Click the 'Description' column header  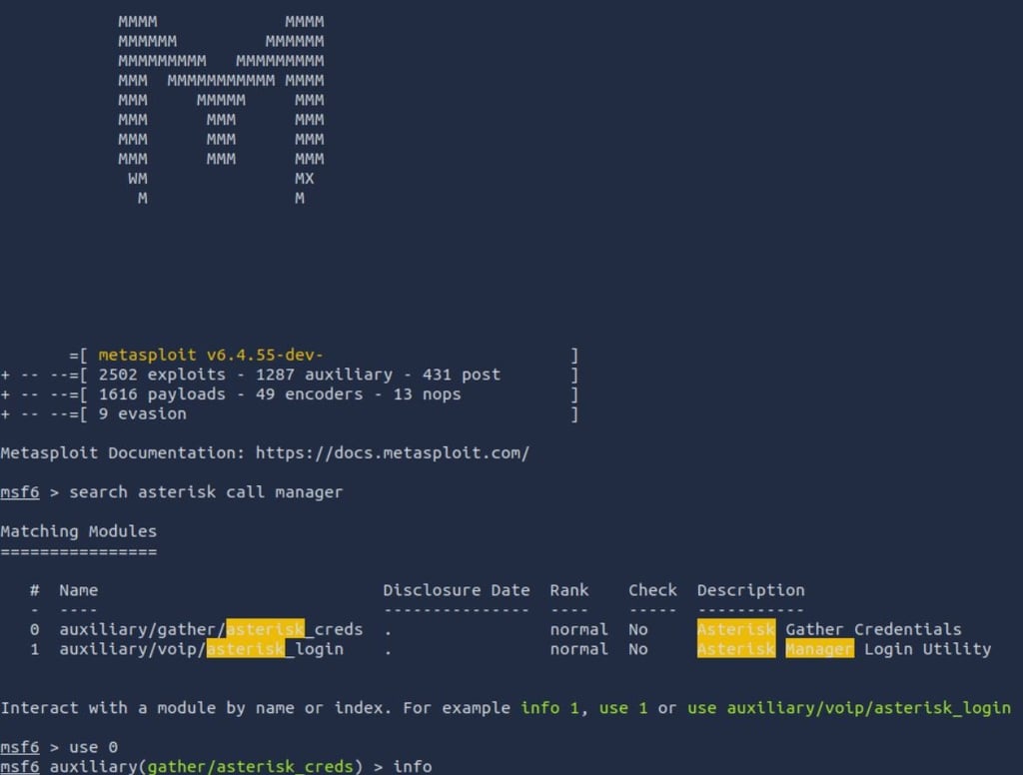point(750,590)
